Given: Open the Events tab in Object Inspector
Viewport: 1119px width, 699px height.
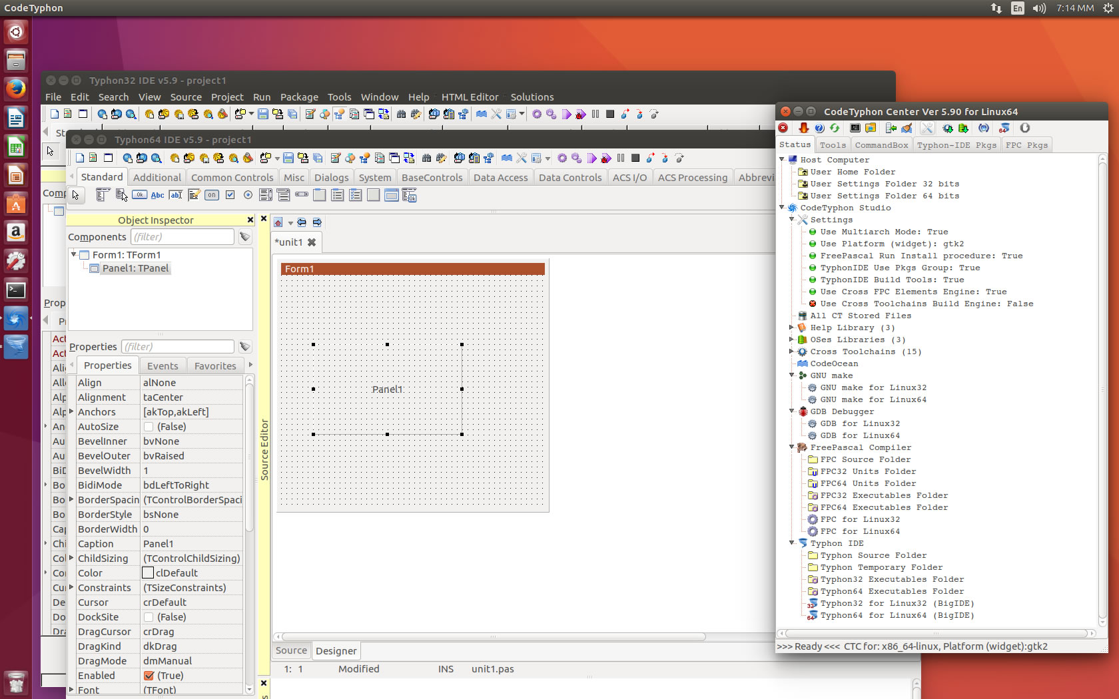Looking at the screenshot, I should [163, 366].
